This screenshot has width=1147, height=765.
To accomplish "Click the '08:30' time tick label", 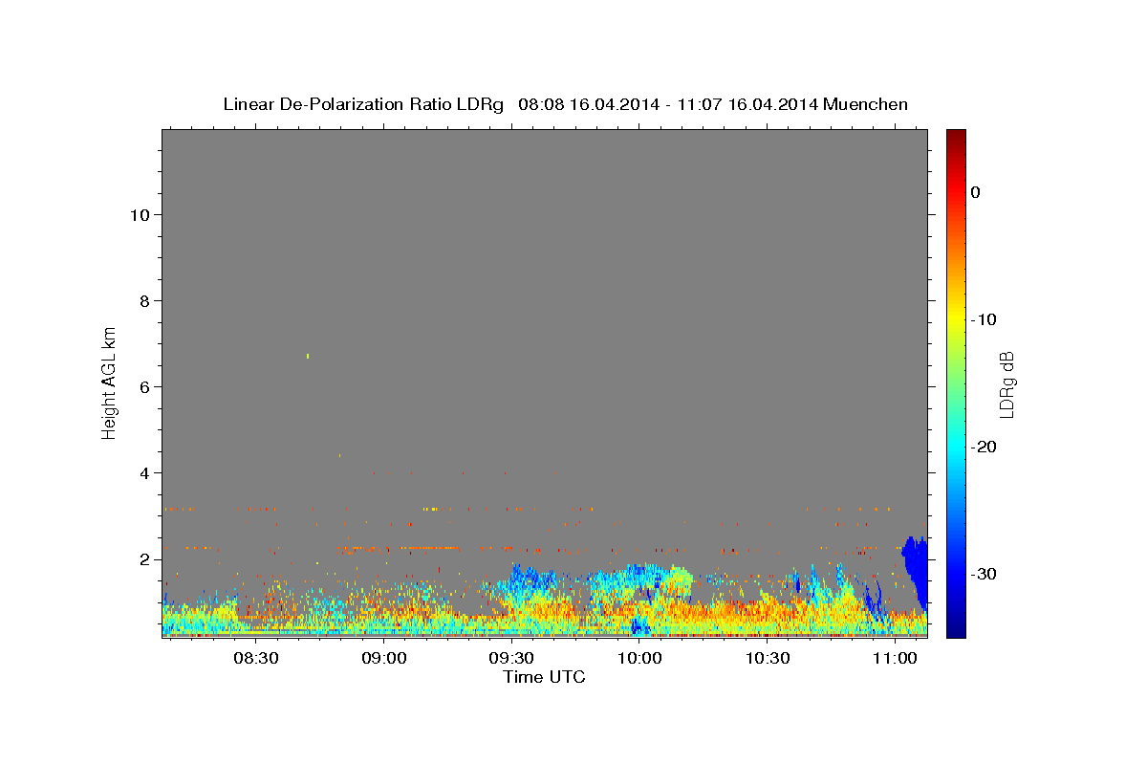I will [256, 659].
